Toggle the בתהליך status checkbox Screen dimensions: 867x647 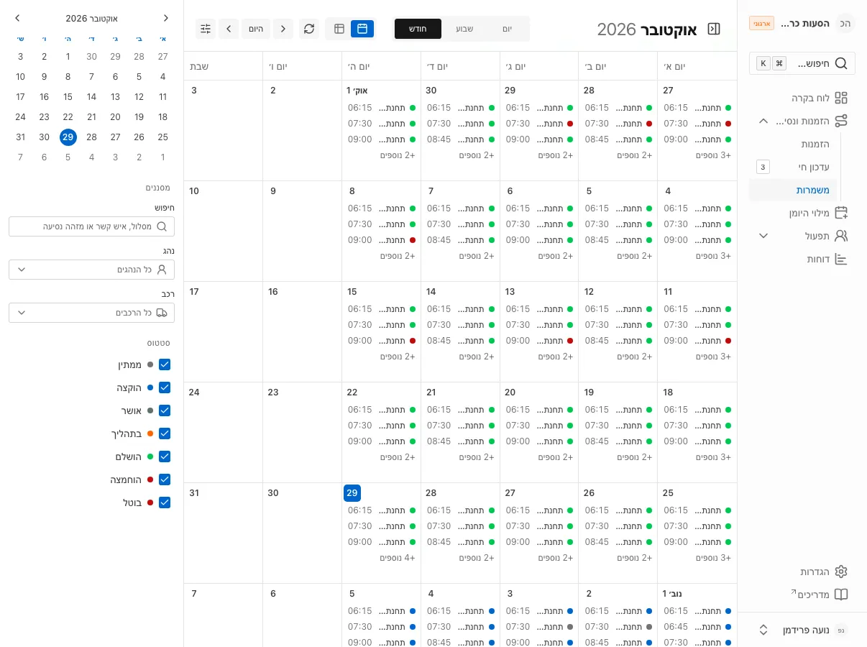165,433
